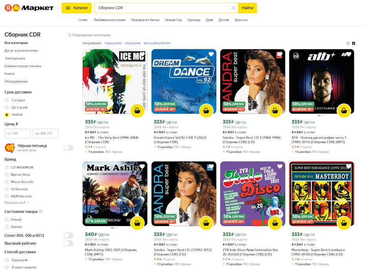The width and height of the screenshot is (365, 271).
Task: Expand brands with Показать всё
Action: [17, 203]
